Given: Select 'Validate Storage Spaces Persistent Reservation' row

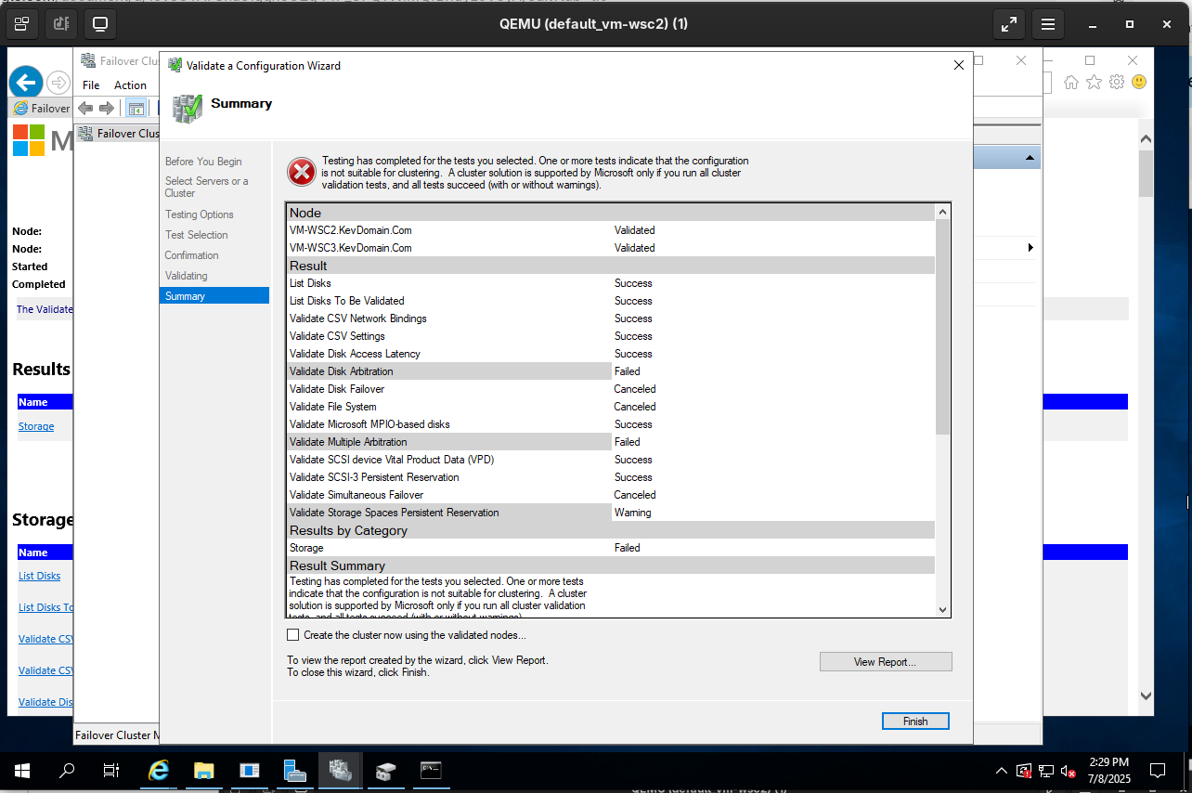Looking at the screenshot, I should pos(611,513).
